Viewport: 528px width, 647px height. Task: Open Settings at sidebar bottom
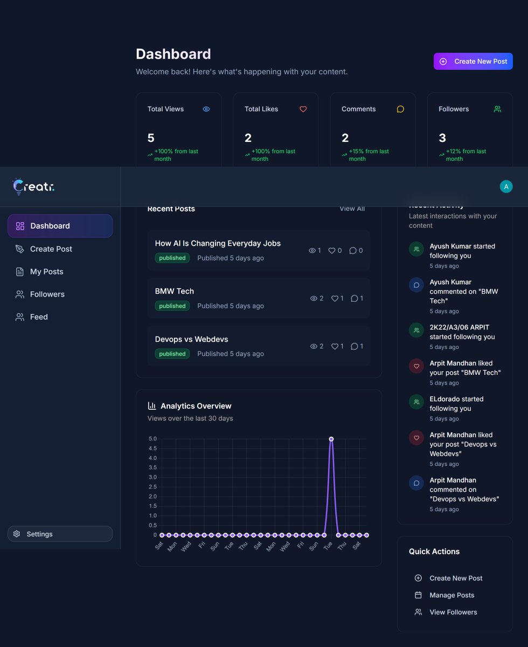coord(60,534)
